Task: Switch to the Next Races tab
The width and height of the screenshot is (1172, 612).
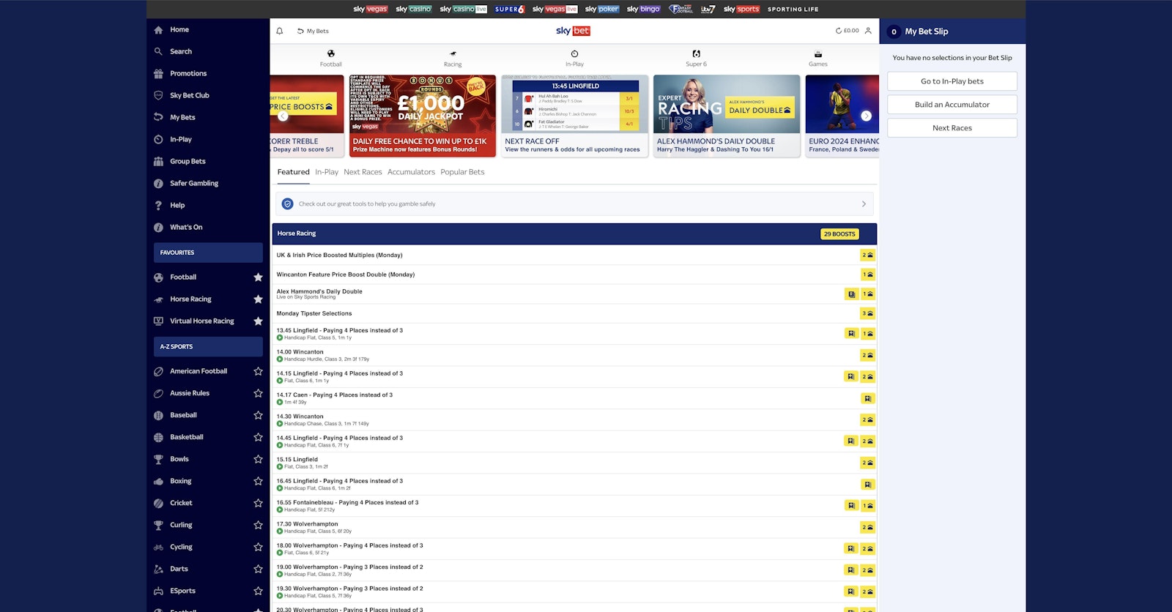Action: 363,172
